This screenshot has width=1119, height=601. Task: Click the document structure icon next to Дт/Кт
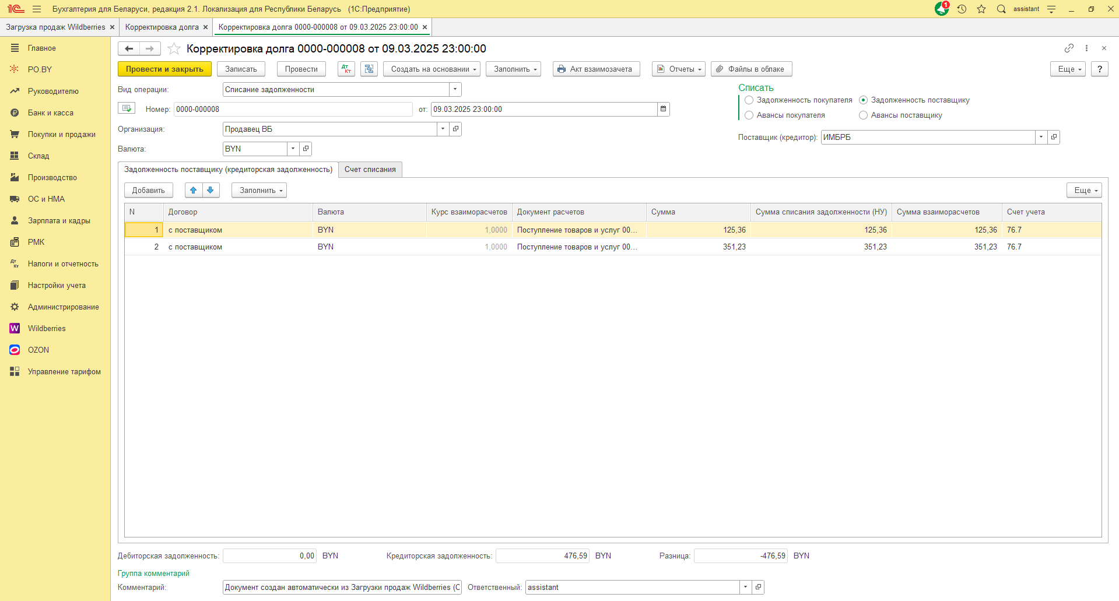pos(369,69)
